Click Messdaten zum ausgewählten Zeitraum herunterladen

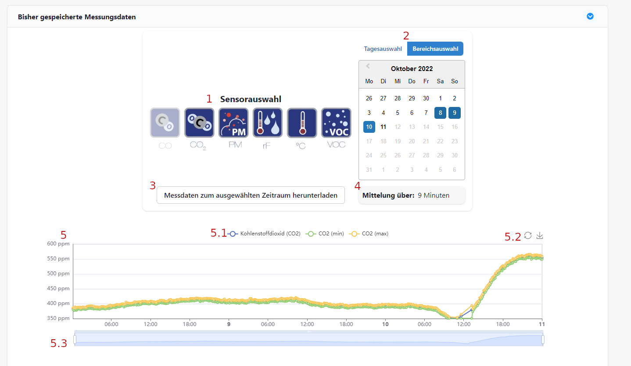[x=251, y=195]
